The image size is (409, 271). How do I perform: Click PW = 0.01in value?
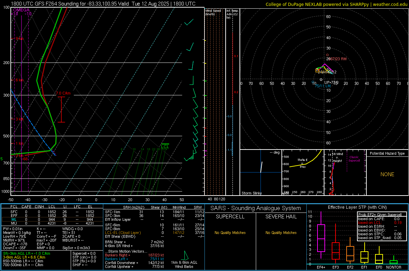tap(12, 229)
